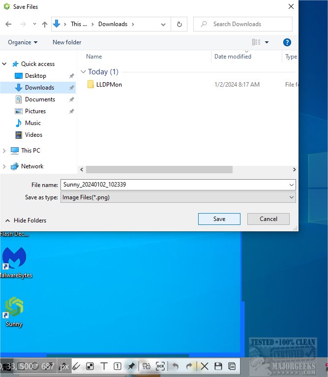
Task: Click the horizontal scrollbar thumb
Action: coord(159,169)
